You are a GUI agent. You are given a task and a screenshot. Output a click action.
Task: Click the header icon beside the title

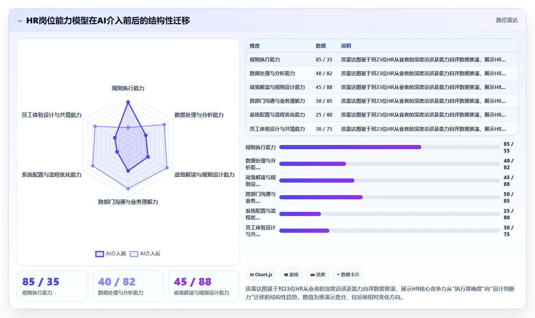click(20, 20)
